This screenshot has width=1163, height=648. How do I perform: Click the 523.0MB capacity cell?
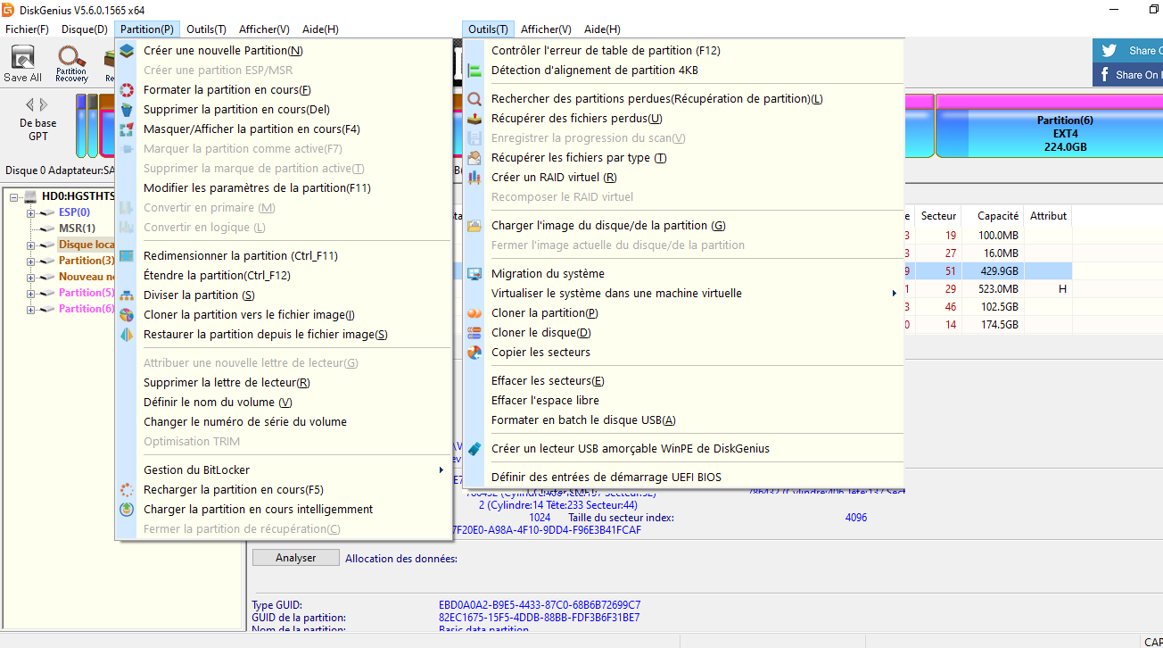(997, 289)
